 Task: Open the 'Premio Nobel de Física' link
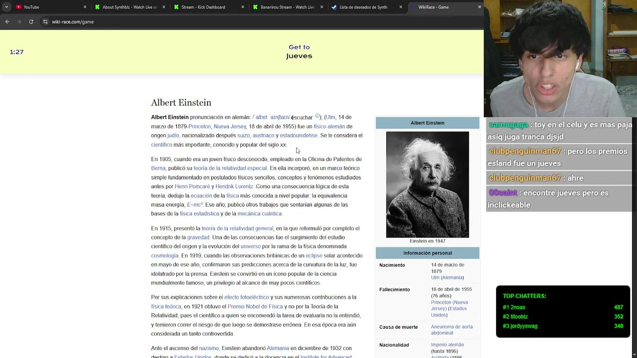click(x=255, y=307)
